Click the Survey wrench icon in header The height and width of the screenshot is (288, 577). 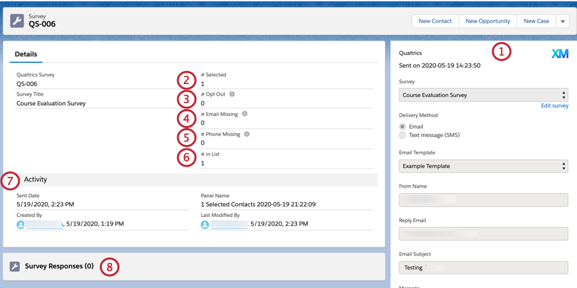[16, 21]
